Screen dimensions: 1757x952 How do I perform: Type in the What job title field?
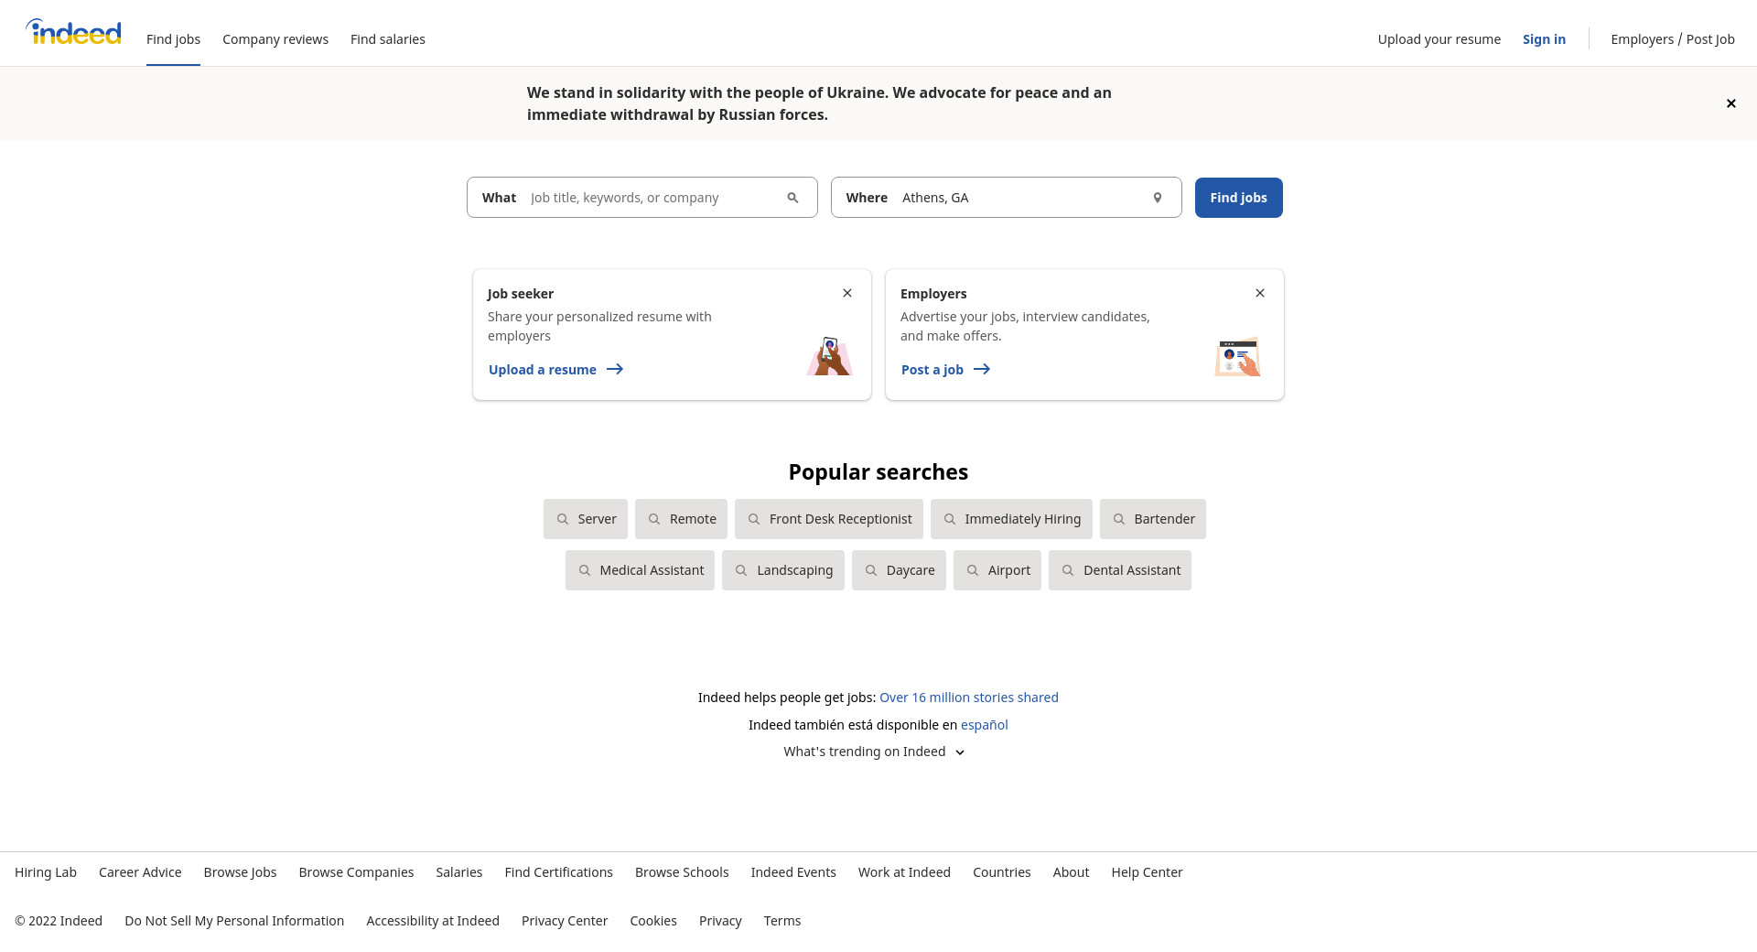coord(652,198)
